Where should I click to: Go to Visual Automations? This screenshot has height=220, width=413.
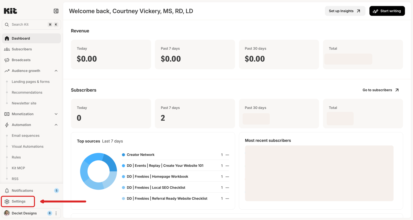(x=27, y=147)
